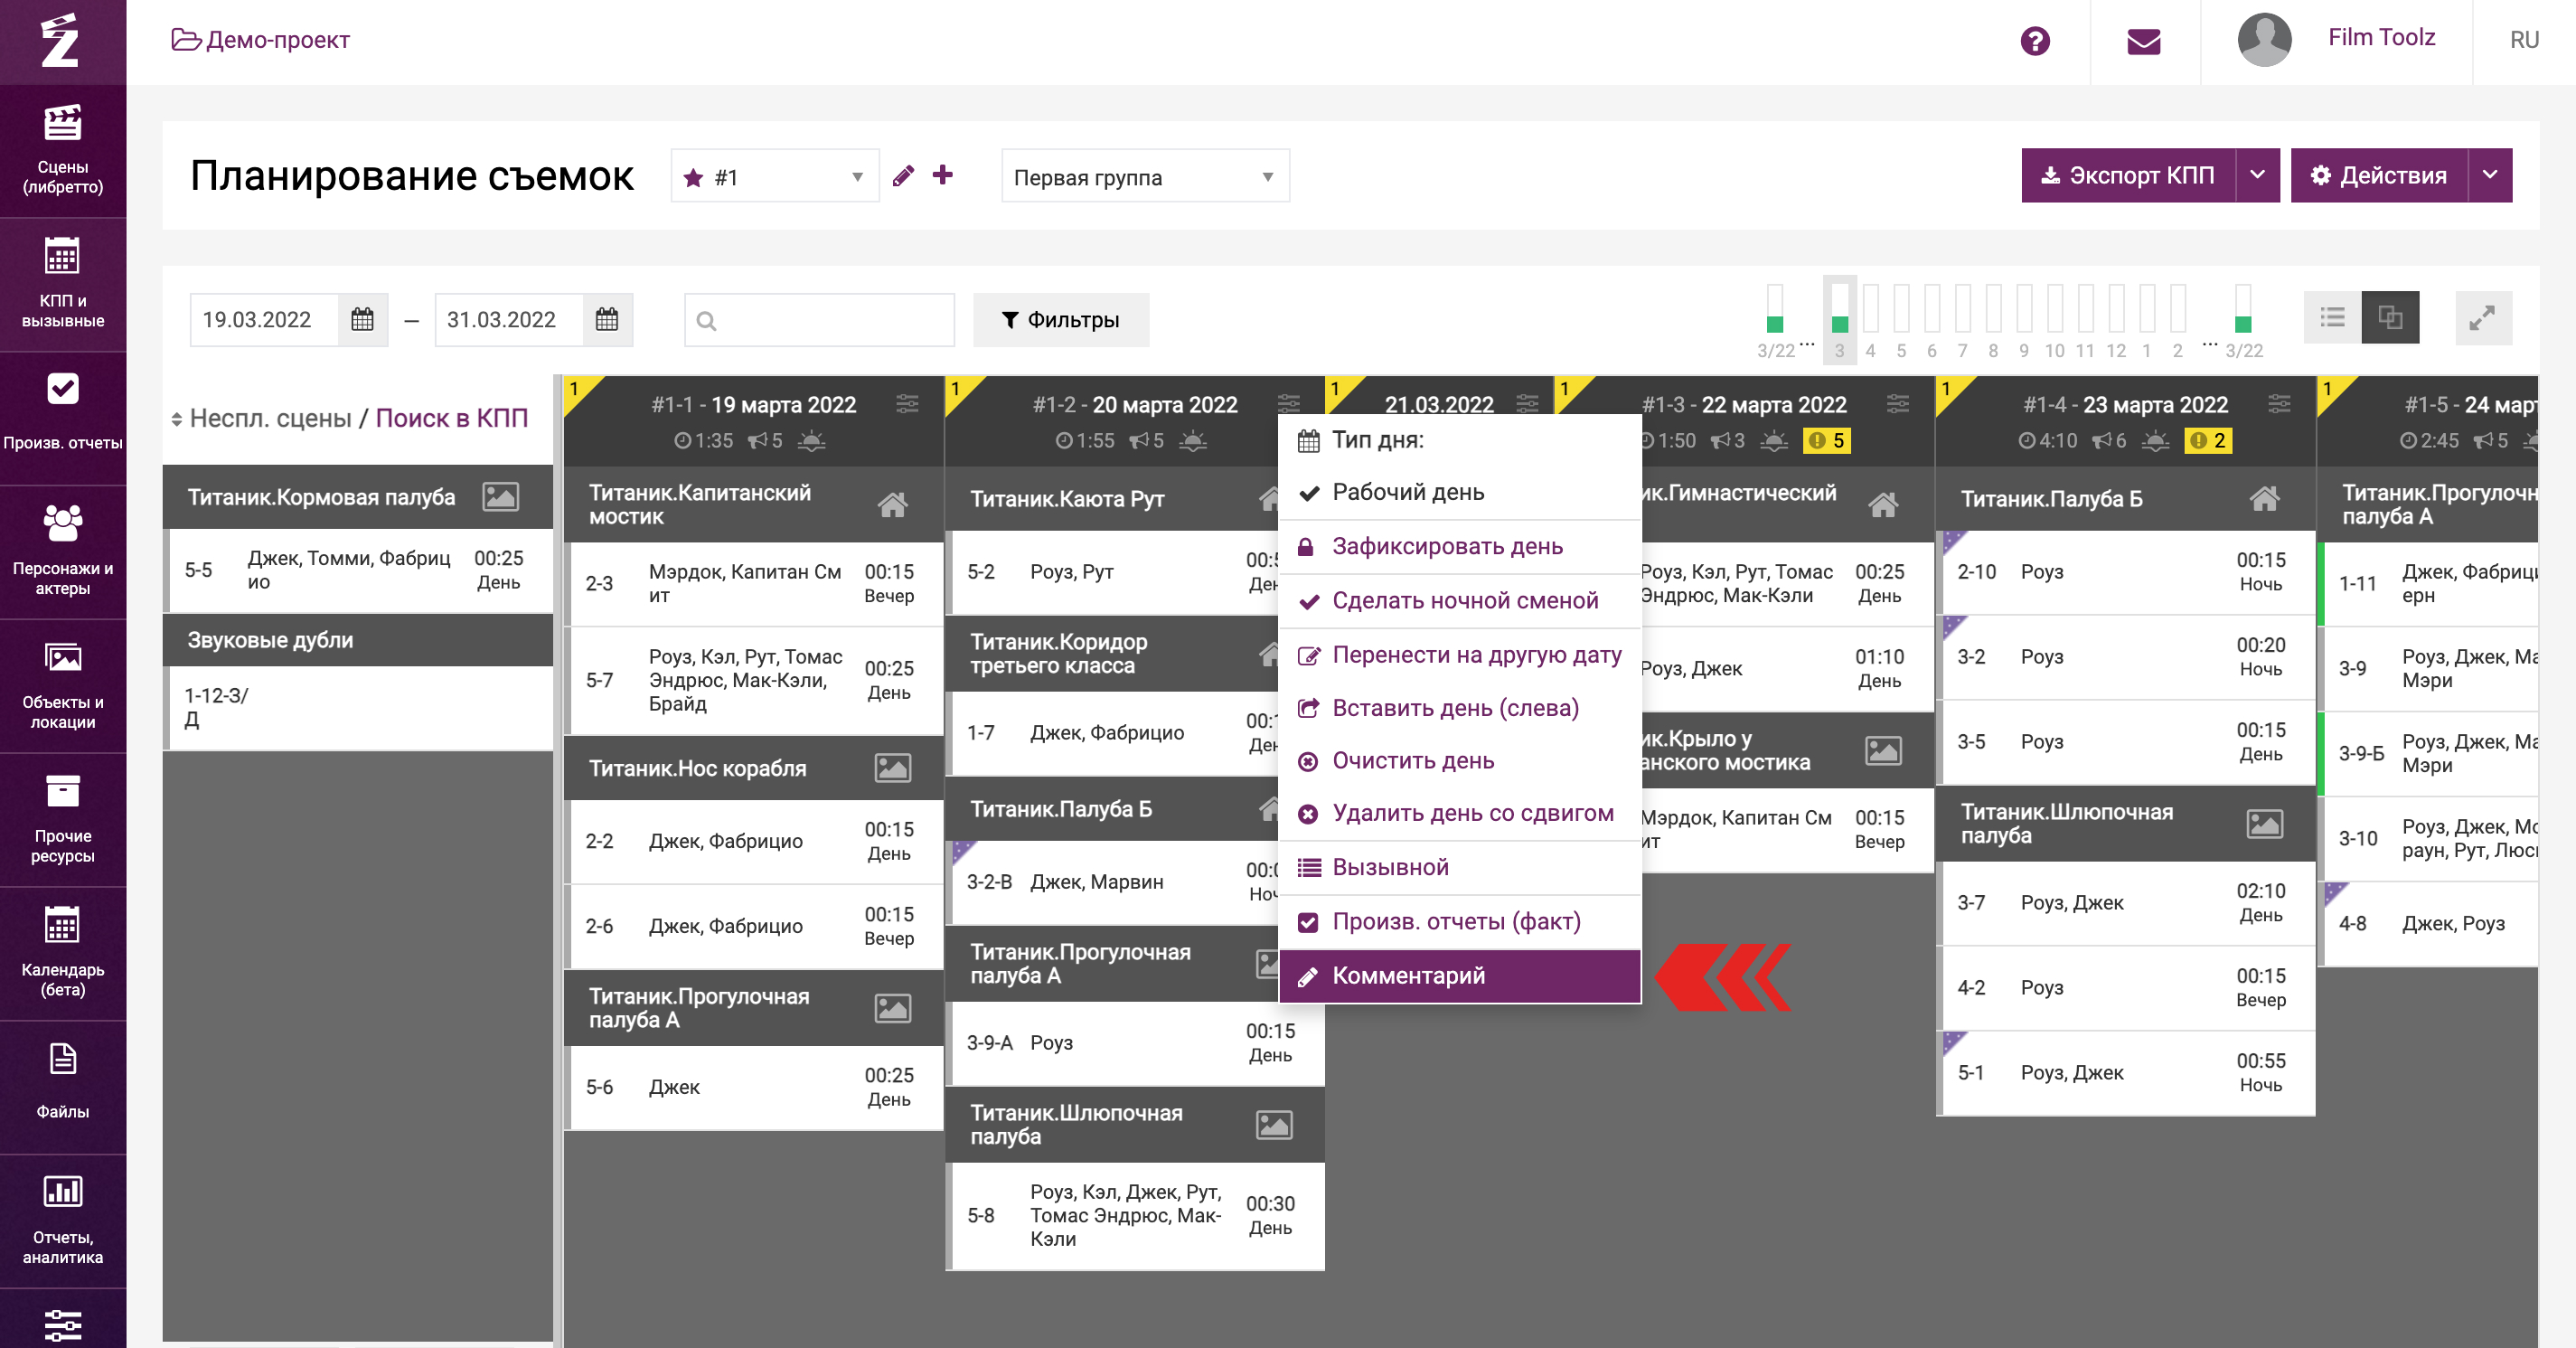The image size is (2576, 1348).
Task: Open arrow dropdown next to Экспорт КПП
Action: 2257,175
